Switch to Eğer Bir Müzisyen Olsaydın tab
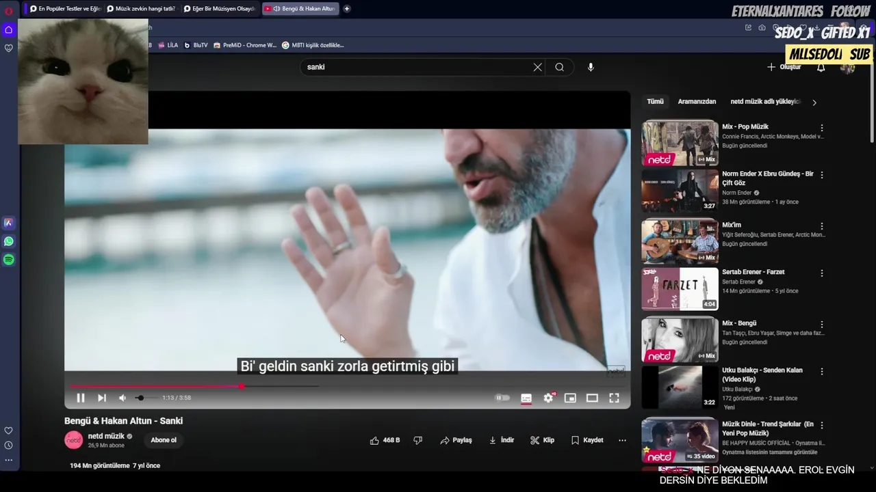 pyautogui.click(x=219, y=9)
